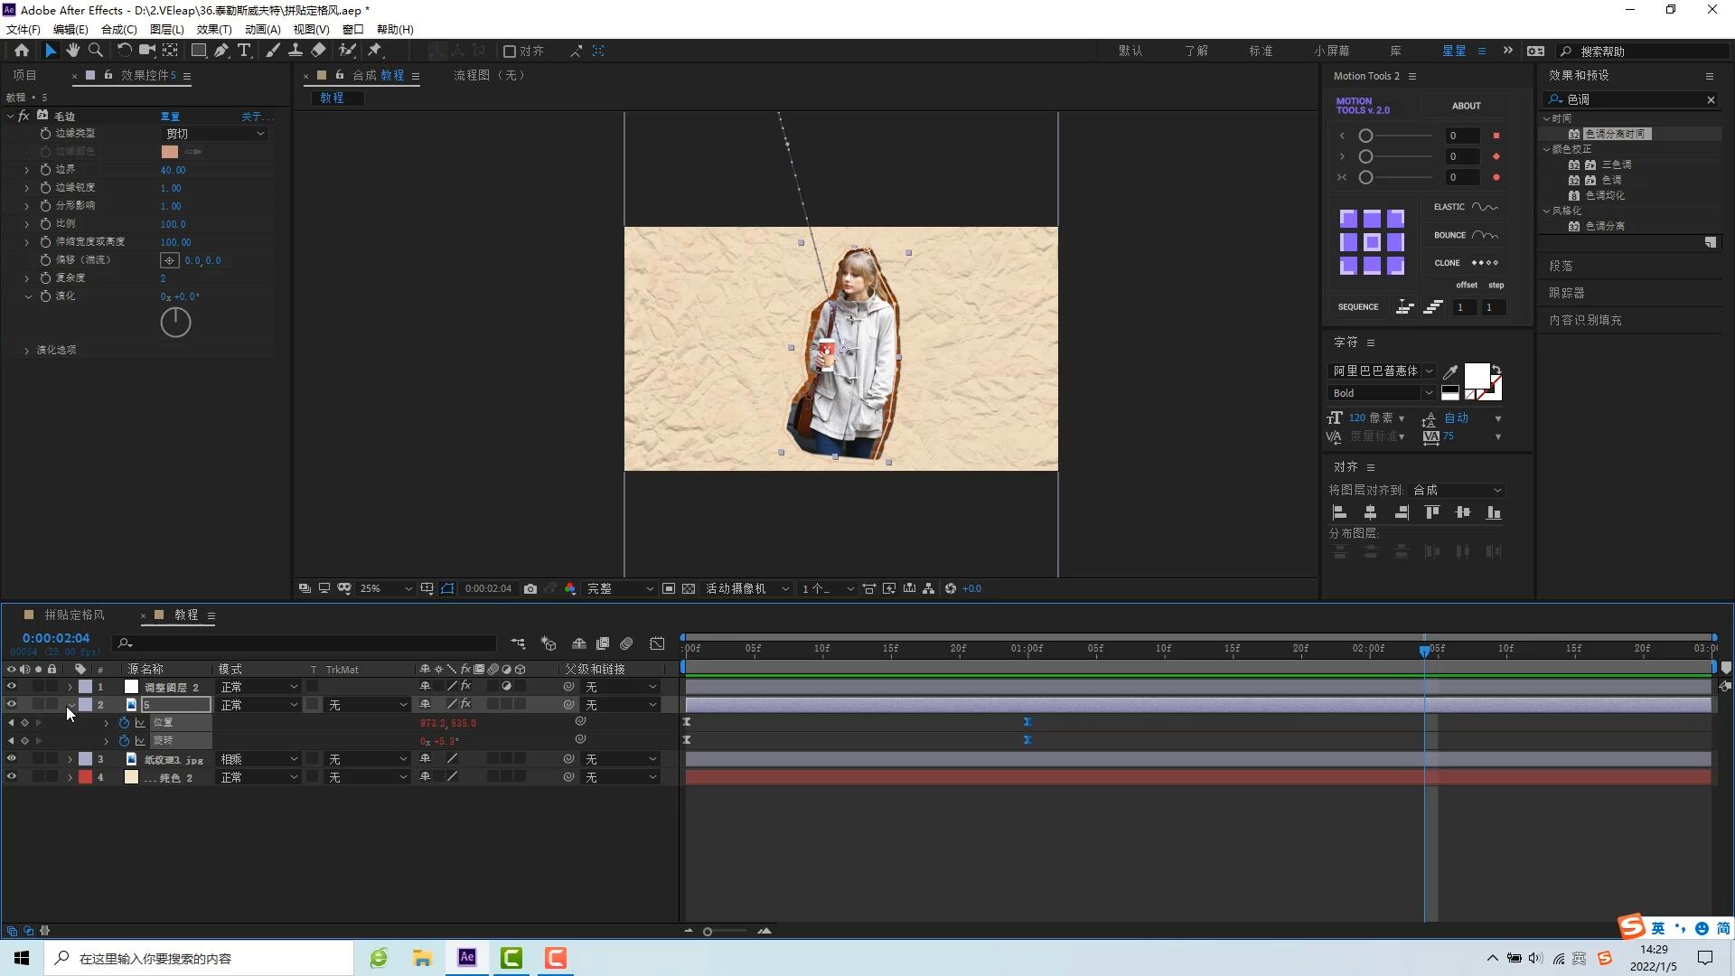
Task: Click the Motion Tools ELASTIC button
Action: (1466, 207)
